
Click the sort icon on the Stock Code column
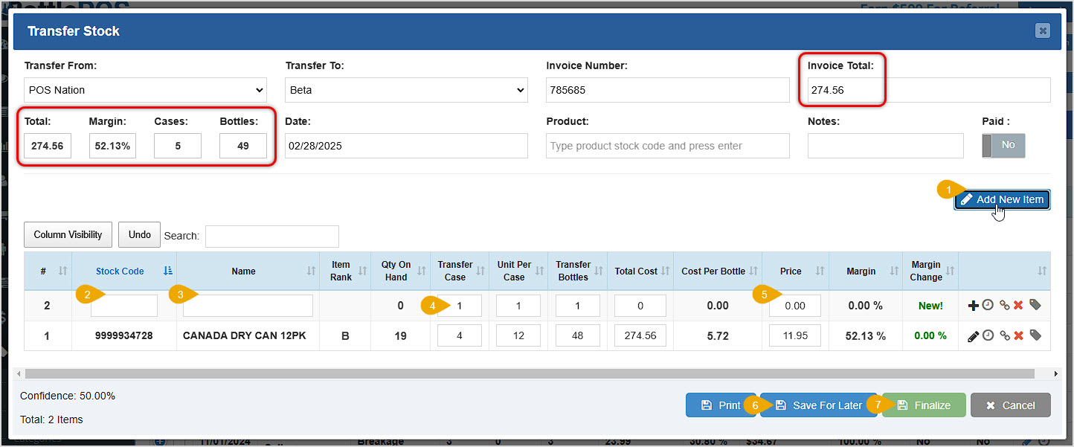click(x=167, y=271)
